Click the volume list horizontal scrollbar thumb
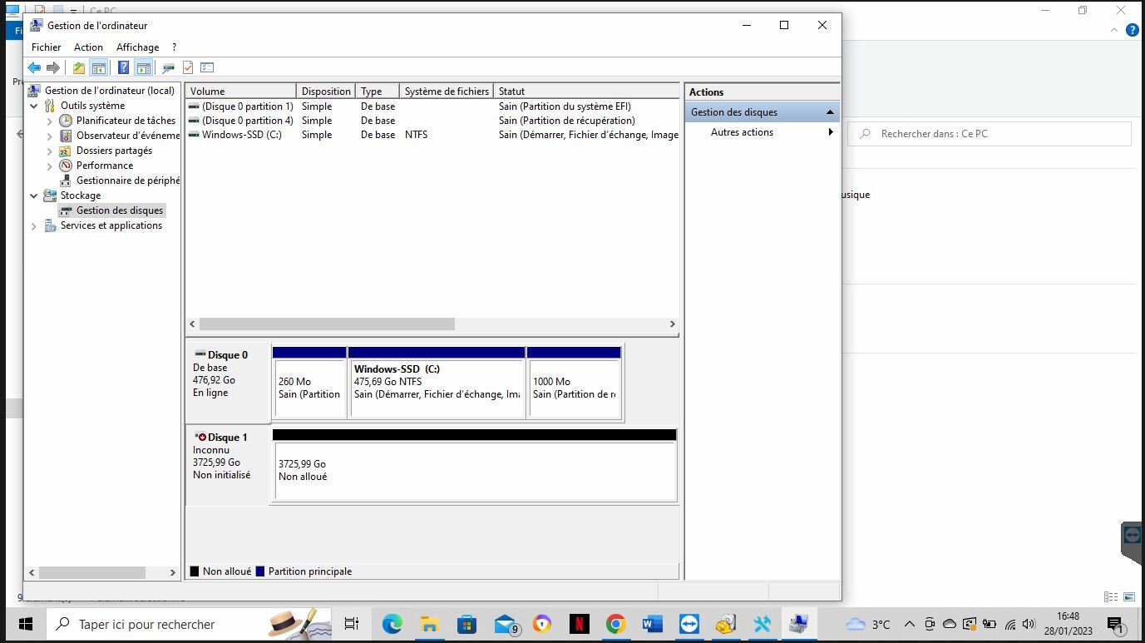Screen dimensions: 1145x643 click(x=327, y=324)
